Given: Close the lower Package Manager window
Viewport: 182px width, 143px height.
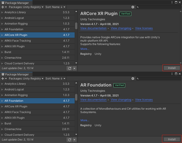Looking at the screenshot, I should coord(180,74).
